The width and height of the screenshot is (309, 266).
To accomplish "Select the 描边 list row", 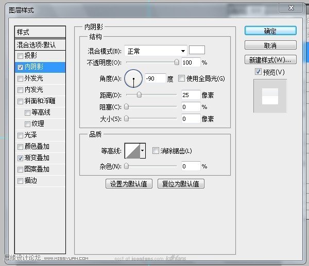I will tap(40, 181).
